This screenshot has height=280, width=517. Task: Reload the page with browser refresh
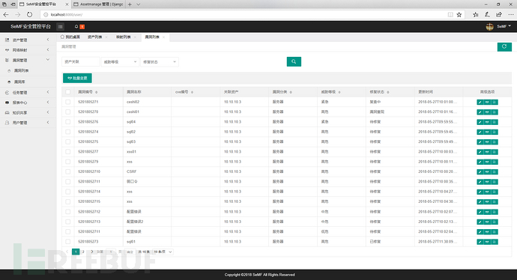coord(30,14)
